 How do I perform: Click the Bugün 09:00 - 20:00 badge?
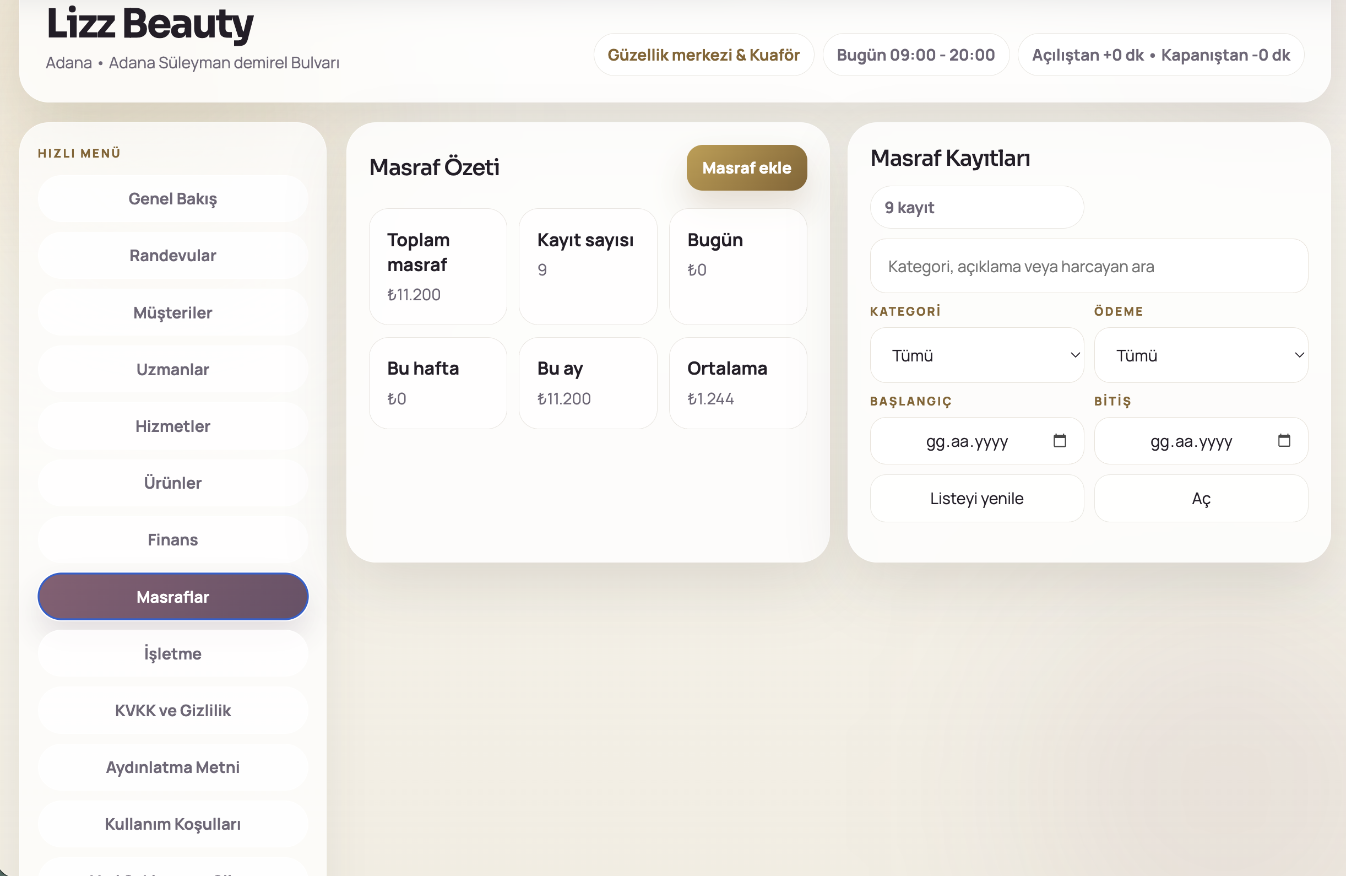(x=916, y=55)
